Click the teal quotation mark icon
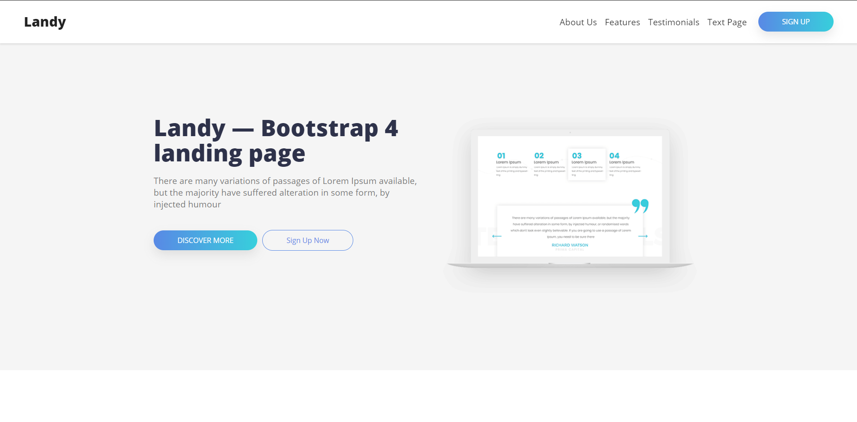This screenshot has width=857, height=422. [640, 206]
